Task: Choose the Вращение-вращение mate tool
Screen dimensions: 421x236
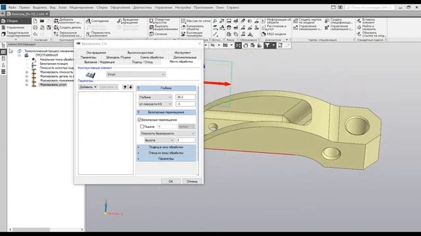Action: pyautogui.click(x=128, y=21)
